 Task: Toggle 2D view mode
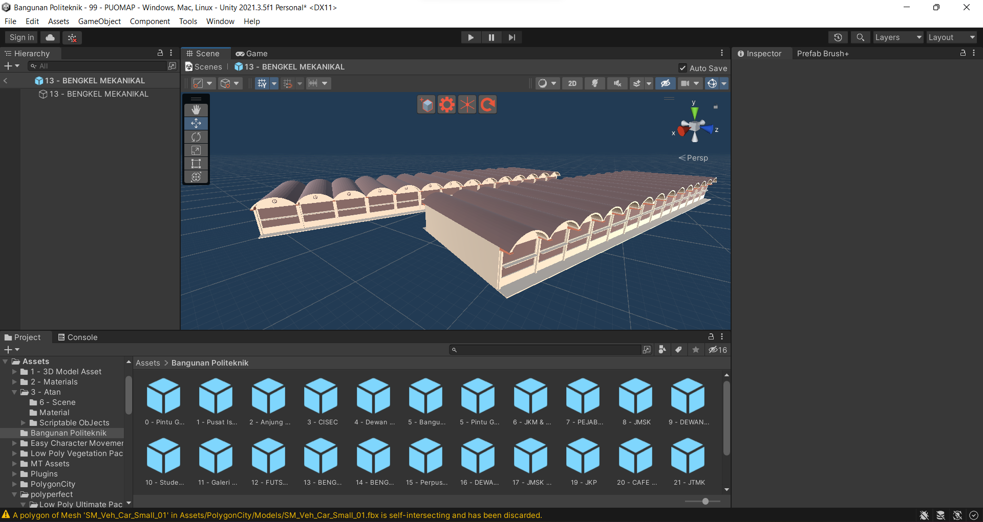[x=572, y=83]
